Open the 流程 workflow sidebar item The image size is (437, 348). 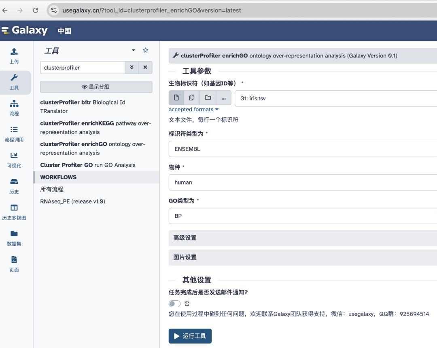[14, 108]
